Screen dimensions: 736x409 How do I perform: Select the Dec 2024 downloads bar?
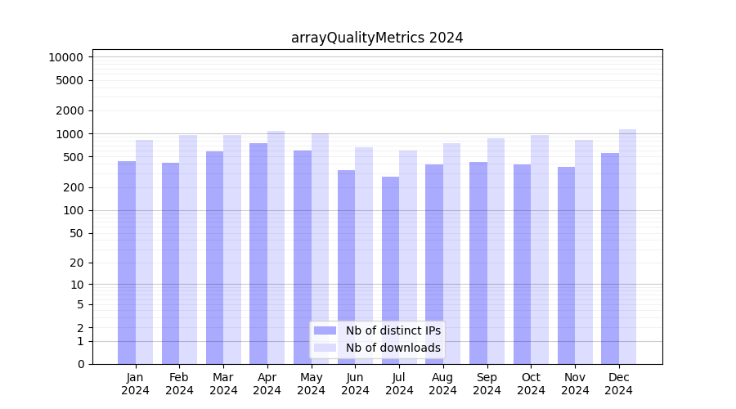tap(627, 245)
